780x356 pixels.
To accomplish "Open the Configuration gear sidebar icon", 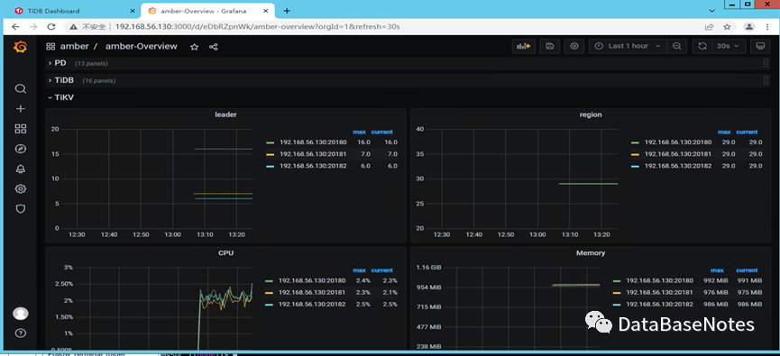I will tap(21, 189).
